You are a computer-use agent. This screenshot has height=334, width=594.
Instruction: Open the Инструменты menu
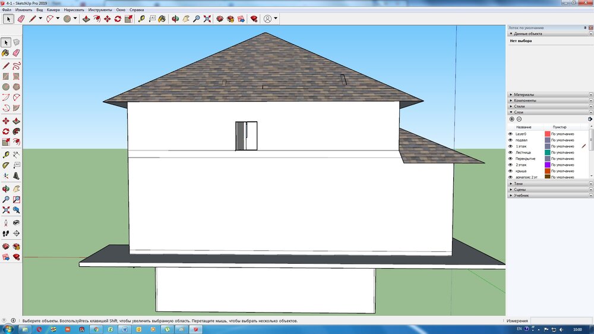(x=100, y=10)
